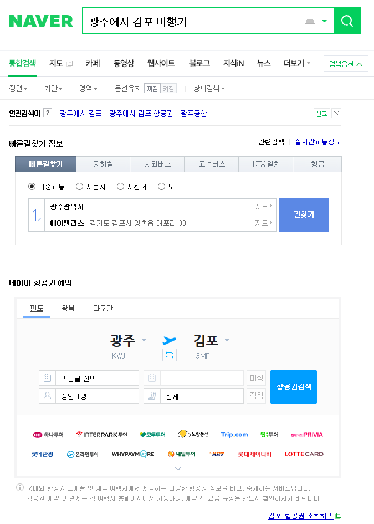Swap origin and destination arrows in directions
The width and height of the screenshot is (374, 524).
pos(37,215)
